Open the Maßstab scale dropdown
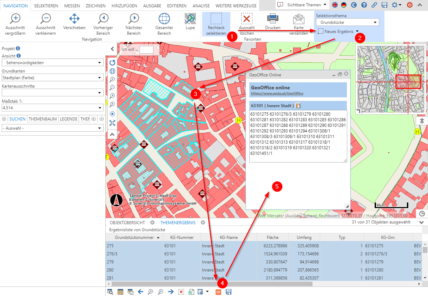The height and width of the screenshot is (296, 428). 52,108
